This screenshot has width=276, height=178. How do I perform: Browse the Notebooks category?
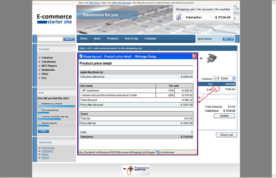[x=48, y=70]
